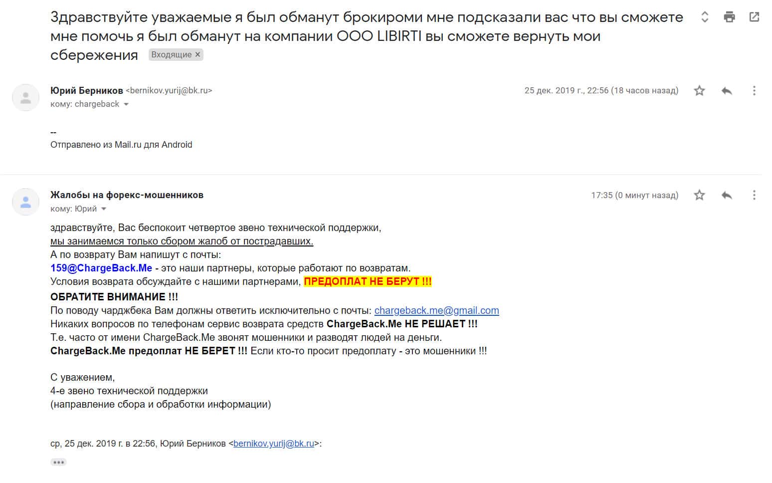Open more options for the second message
Image resolution: width=772 pixels, height=483 pixels.
(754, 195)
